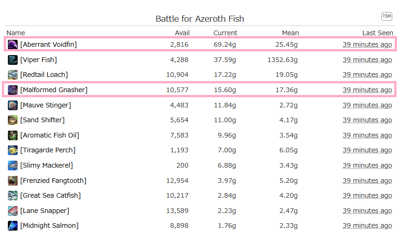The image size is (403, 244).
Task: Sort table by Avail column header
Action: (x=182, y=33)
